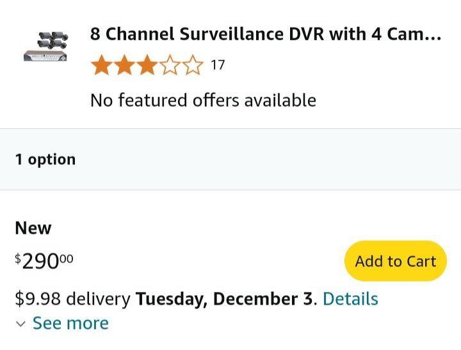Click the fourth empty rating star
Viewport: 461px width, 350px height.
pos(170,65)
